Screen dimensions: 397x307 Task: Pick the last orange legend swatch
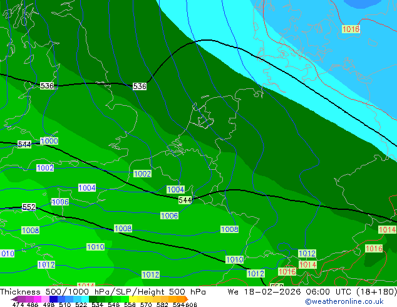point(180,299)
